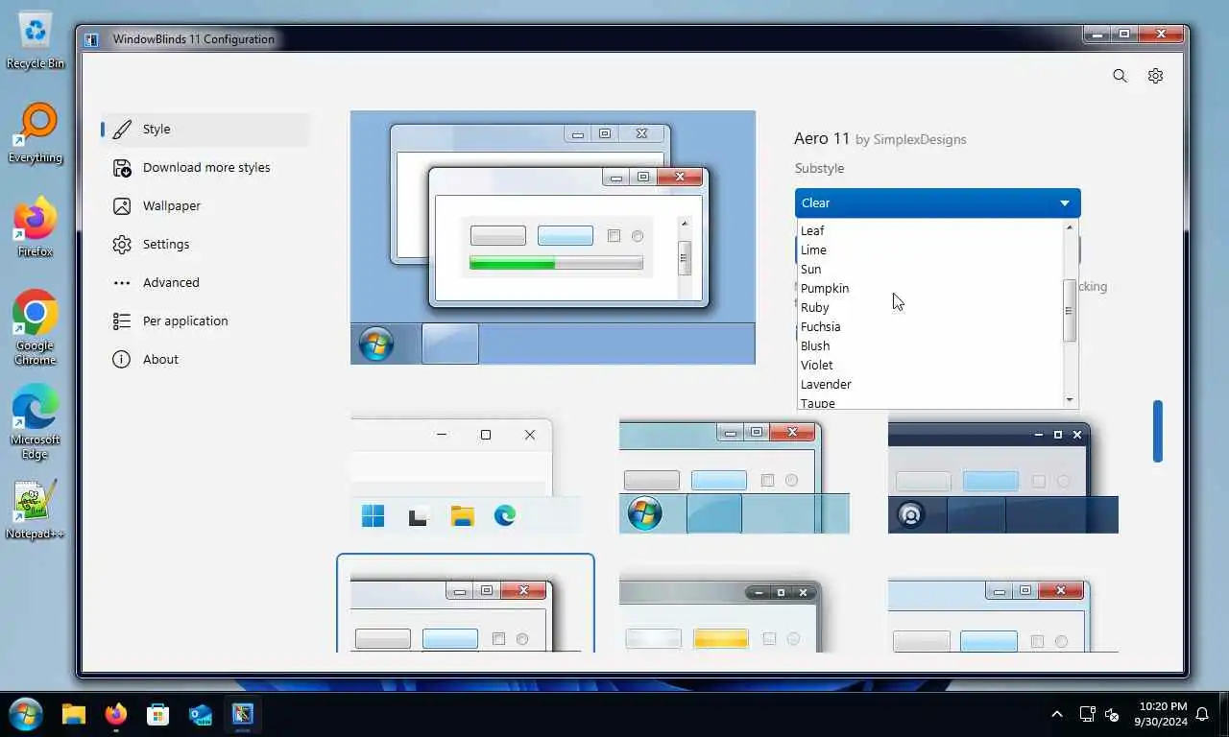Click WindowBlinds icon on the taskbar
This screenshot has height=737, width=1229.
[x=243, y=714]
